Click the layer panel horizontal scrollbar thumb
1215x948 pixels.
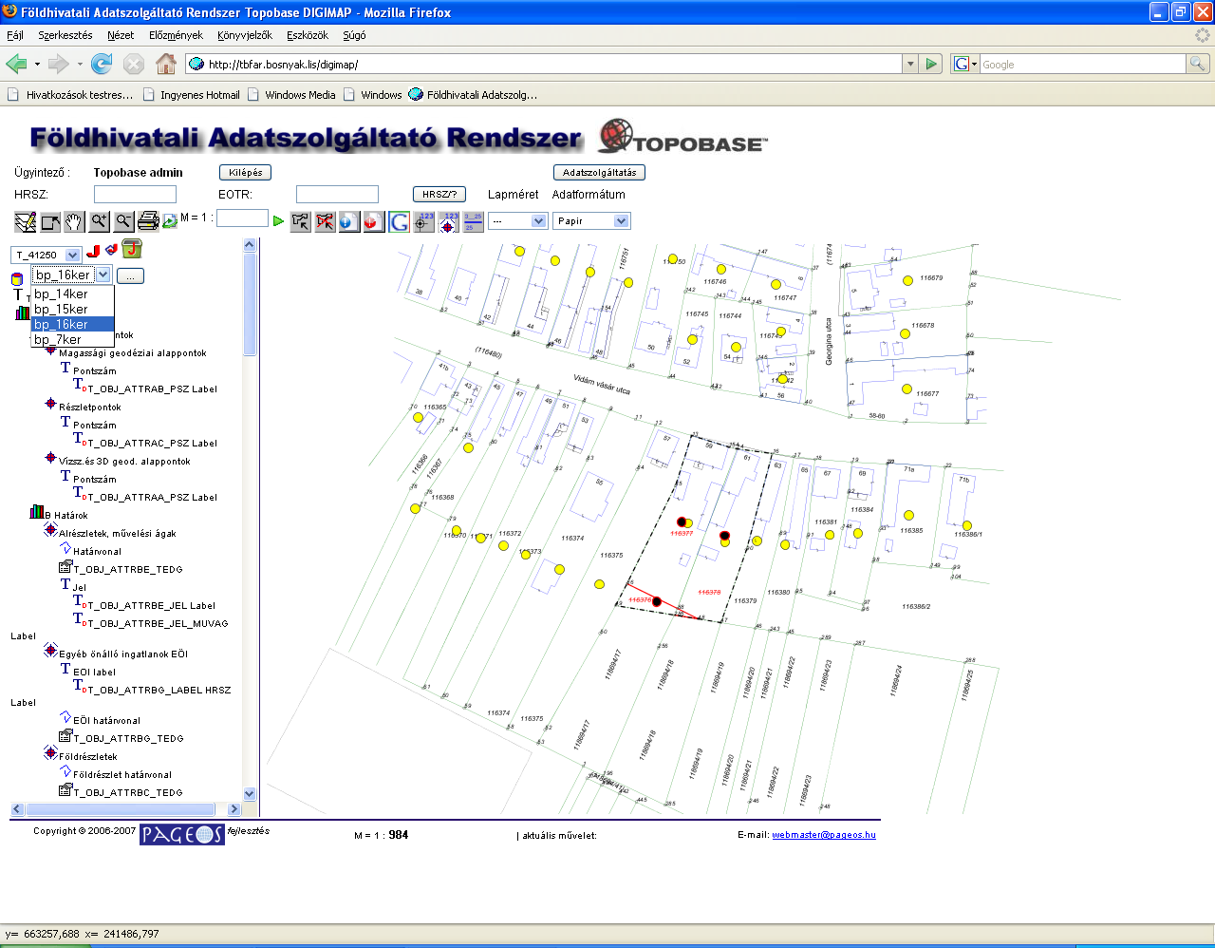[x=121, y=809]
